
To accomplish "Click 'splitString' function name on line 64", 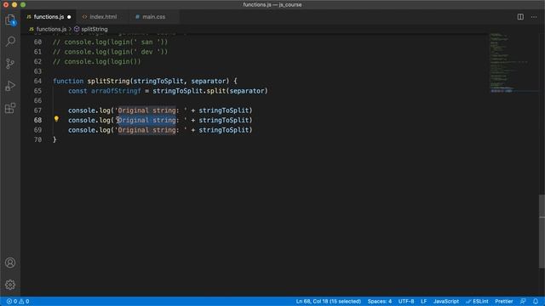I will (x=108, y=81).
